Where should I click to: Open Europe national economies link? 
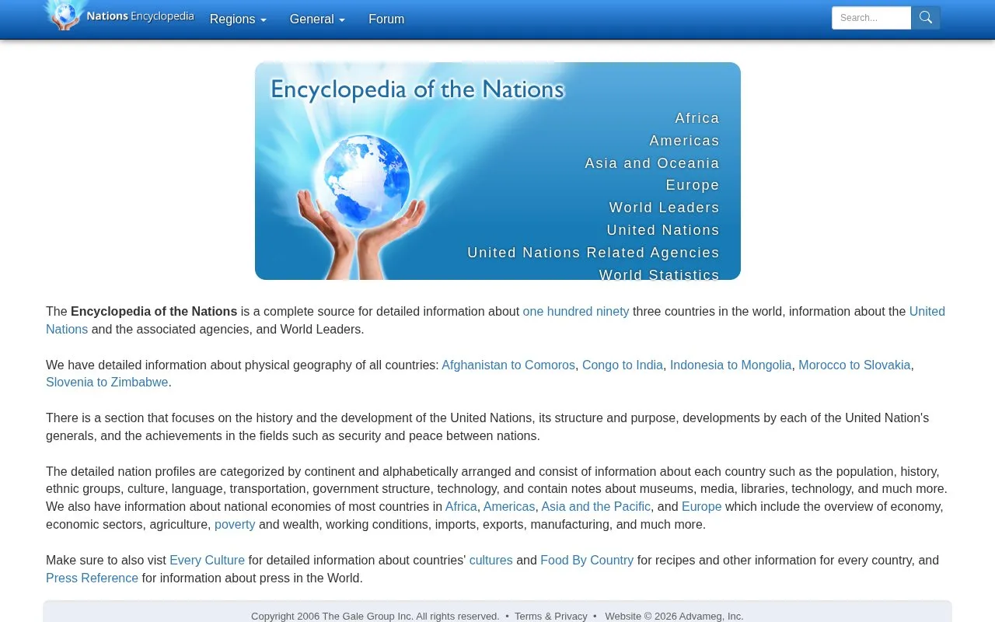702,507
